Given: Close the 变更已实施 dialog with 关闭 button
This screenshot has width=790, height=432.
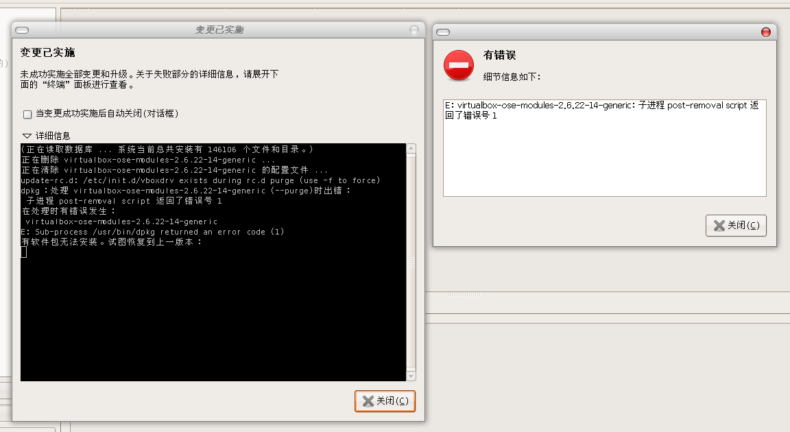Looking at the screenshot, I should (x=385, y=400).
